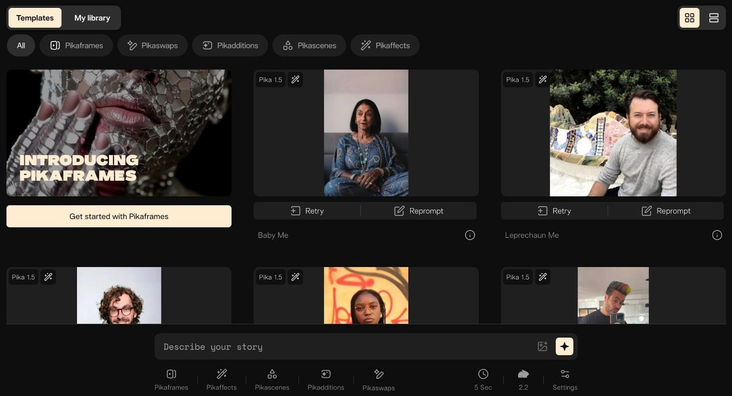Open the 5 Sec duration option
This screenshot has width=732, height=396.
click(x=483, y=380)
